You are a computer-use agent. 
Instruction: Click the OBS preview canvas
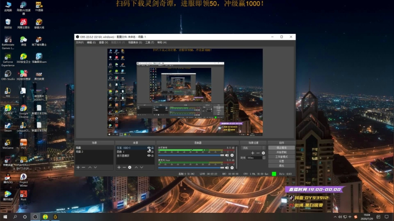[185, 92]
